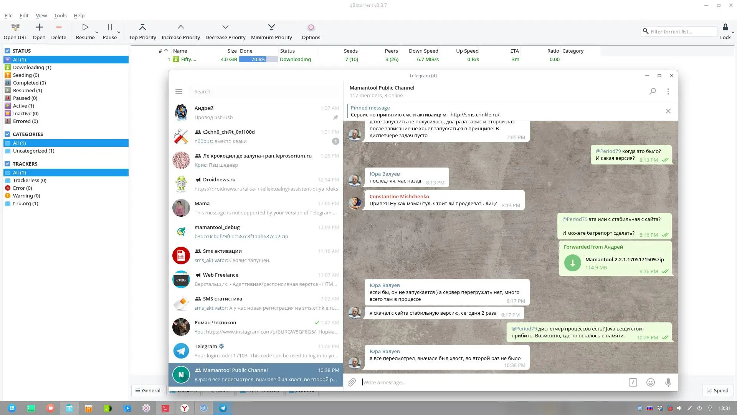
Task: Click the Open torrent plus icon
Action: click(x=39, y=27)
